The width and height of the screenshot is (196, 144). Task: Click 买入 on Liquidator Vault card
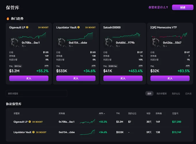(76, 78)
